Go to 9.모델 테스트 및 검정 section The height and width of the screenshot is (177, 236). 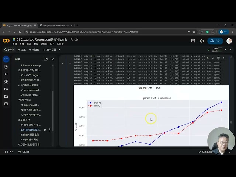(x=29, y=145)
